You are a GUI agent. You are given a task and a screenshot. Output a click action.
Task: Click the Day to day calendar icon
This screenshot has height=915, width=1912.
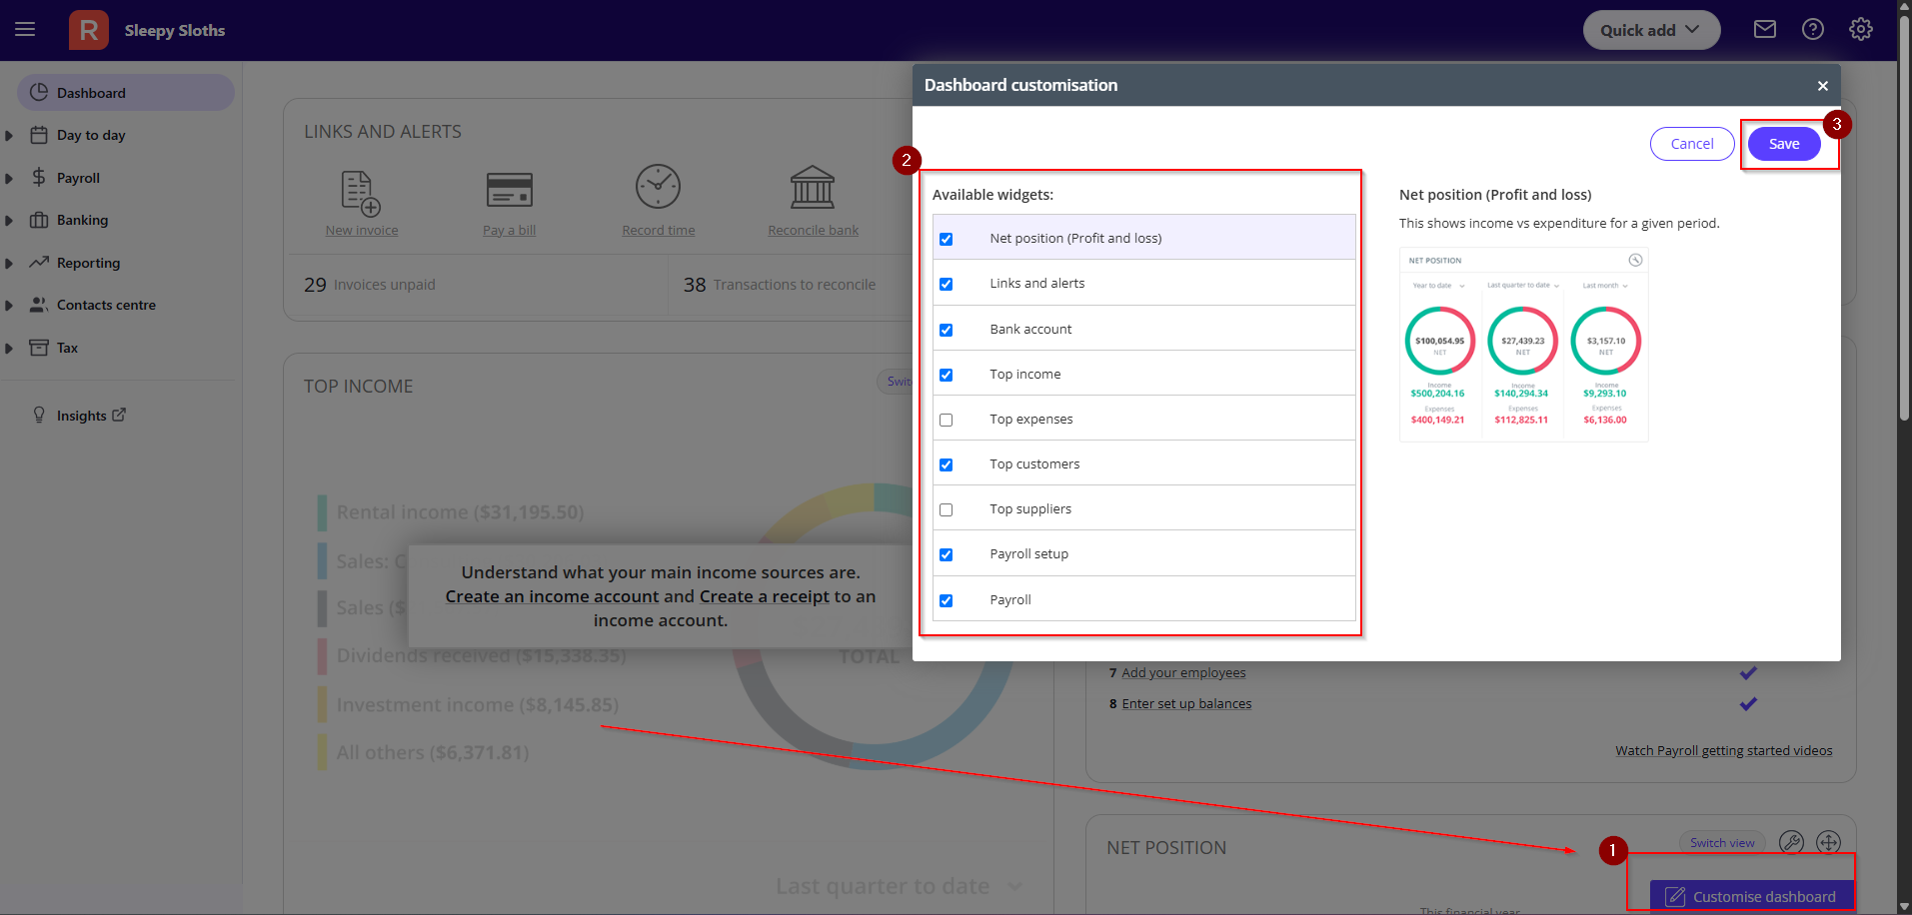(x=39, y=135)
